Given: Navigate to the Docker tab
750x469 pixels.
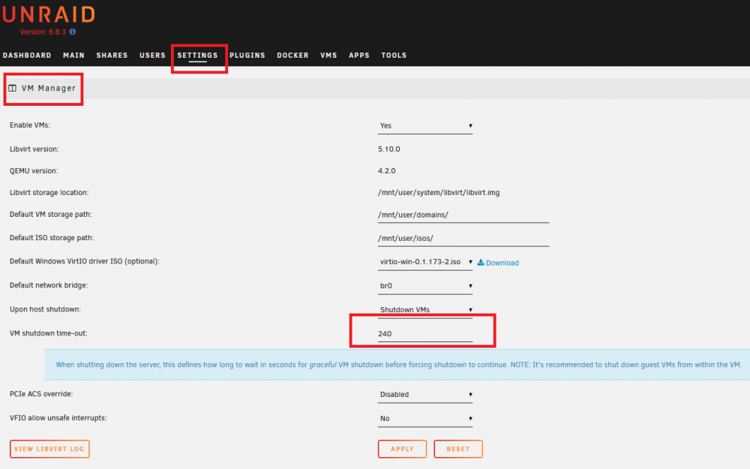Looking at the screenshot, I should pyautogui.click(x=292, y=56).
